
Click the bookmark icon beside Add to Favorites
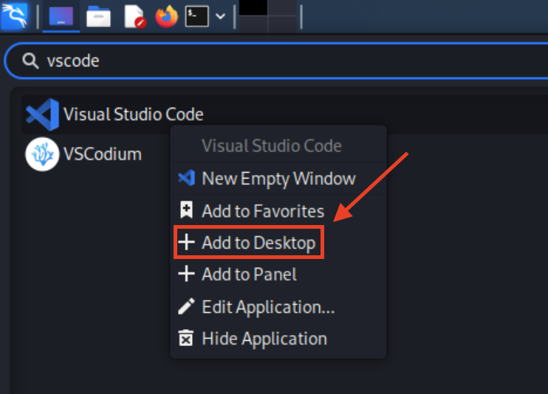click(x=186, y=210)
